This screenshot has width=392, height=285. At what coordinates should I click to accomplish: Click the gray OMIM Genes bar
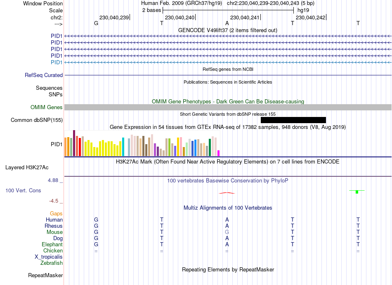228,107
